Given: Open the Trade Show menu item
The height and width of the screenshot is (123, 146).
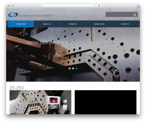Looking at the screenshot, I should 99,24.
